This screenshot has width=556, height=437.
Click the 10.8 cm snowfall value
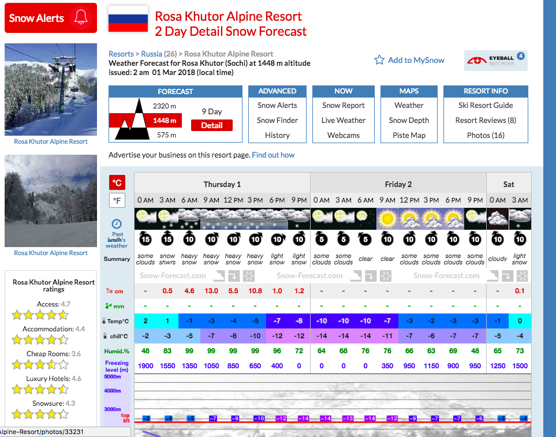tap(255, 291)
